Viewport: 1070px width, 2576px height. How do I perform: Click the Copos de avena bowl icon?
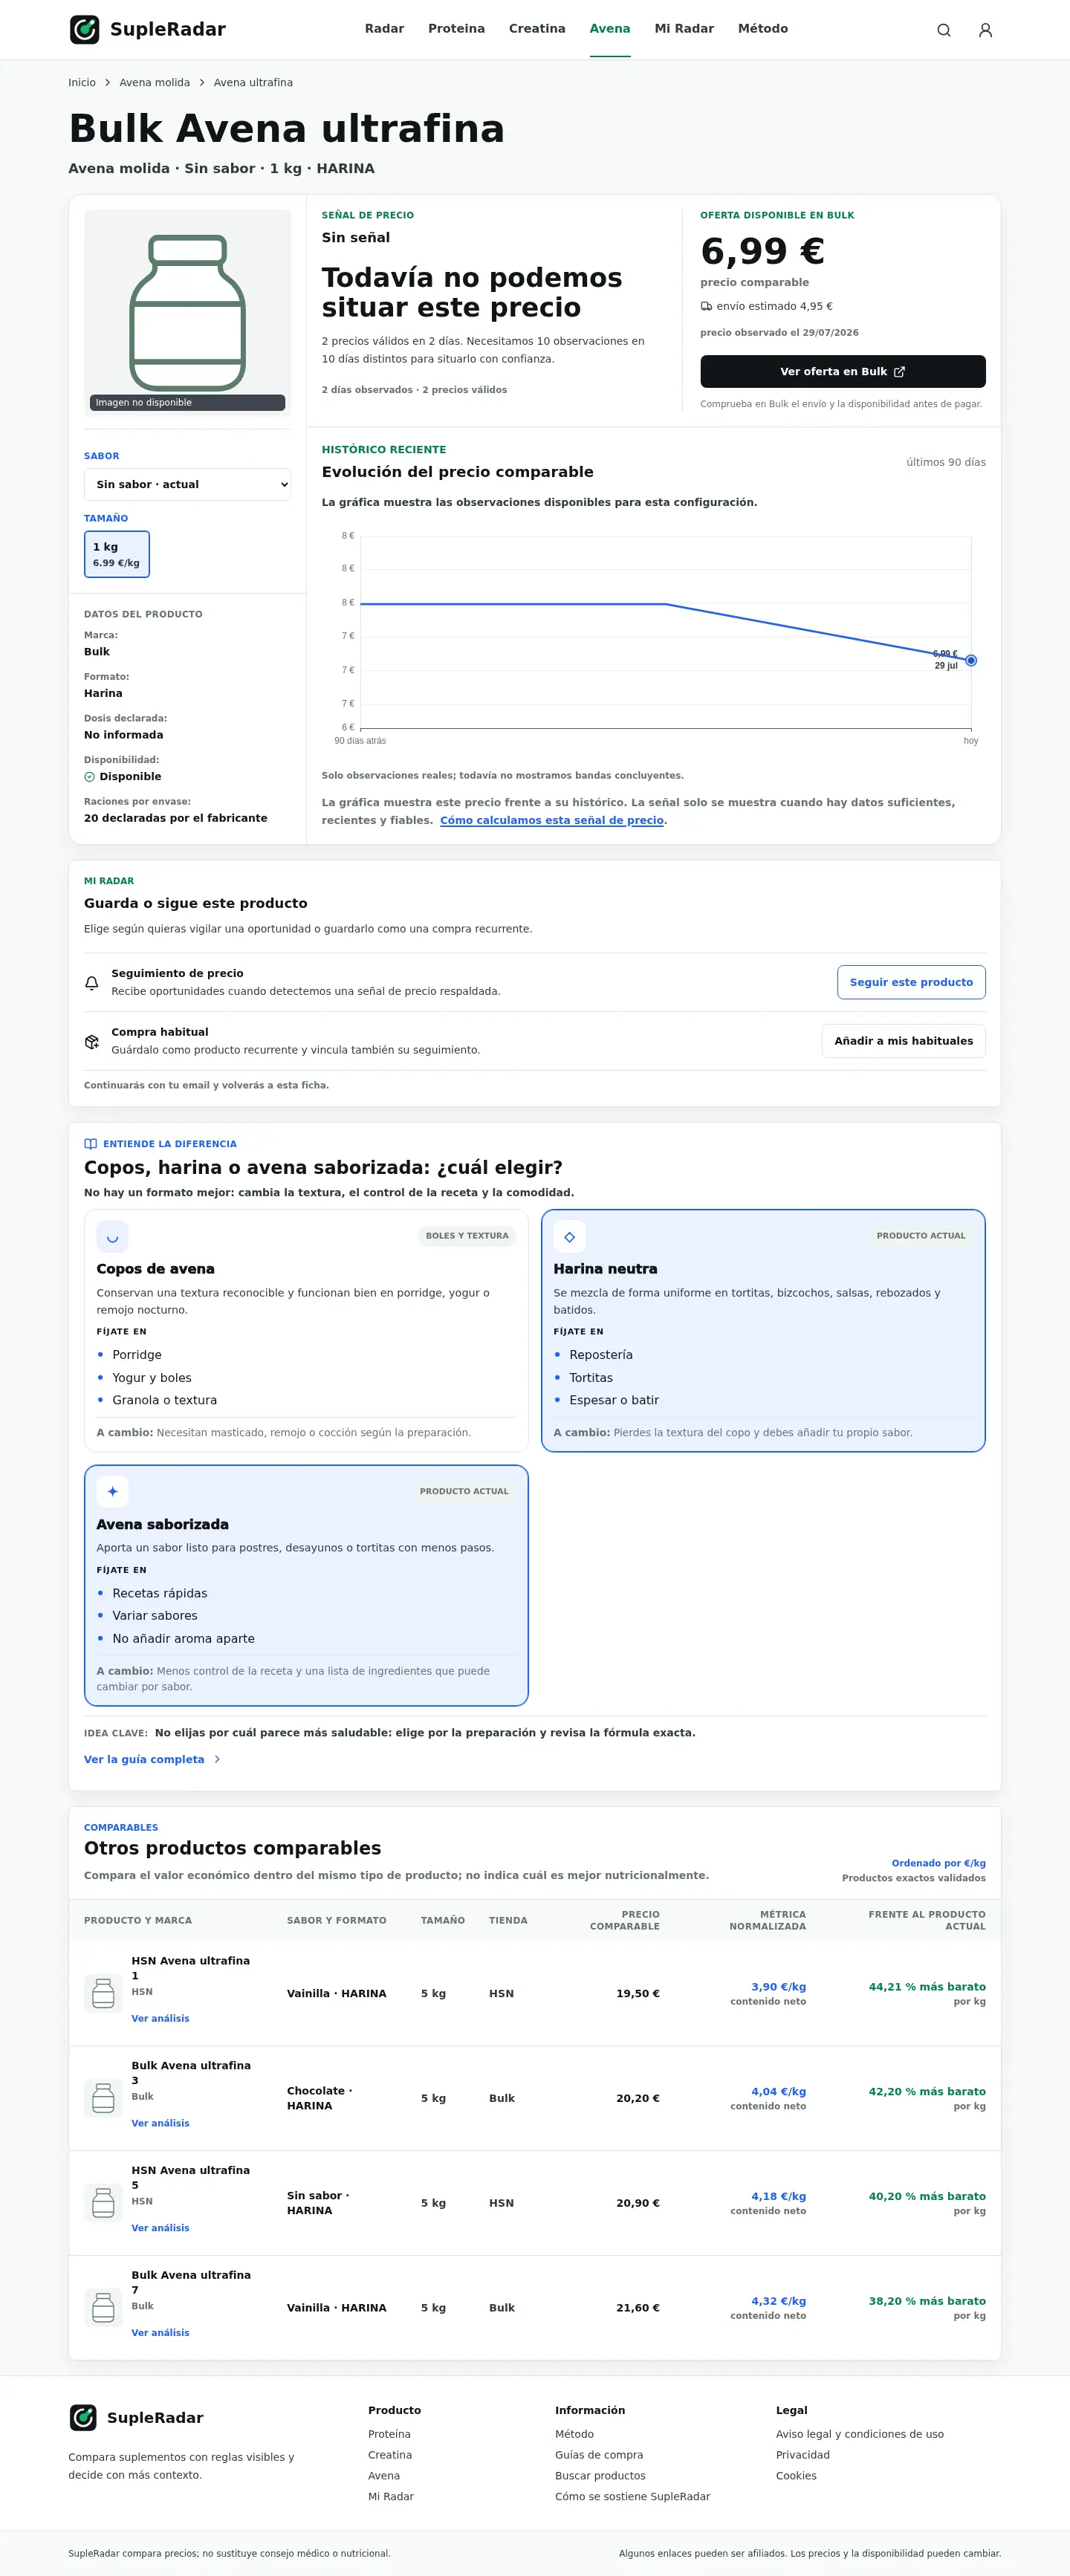[112, 1237]
